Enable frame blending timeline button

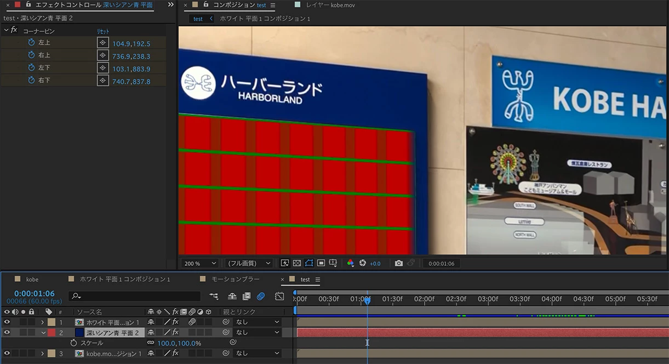[247, 296]
